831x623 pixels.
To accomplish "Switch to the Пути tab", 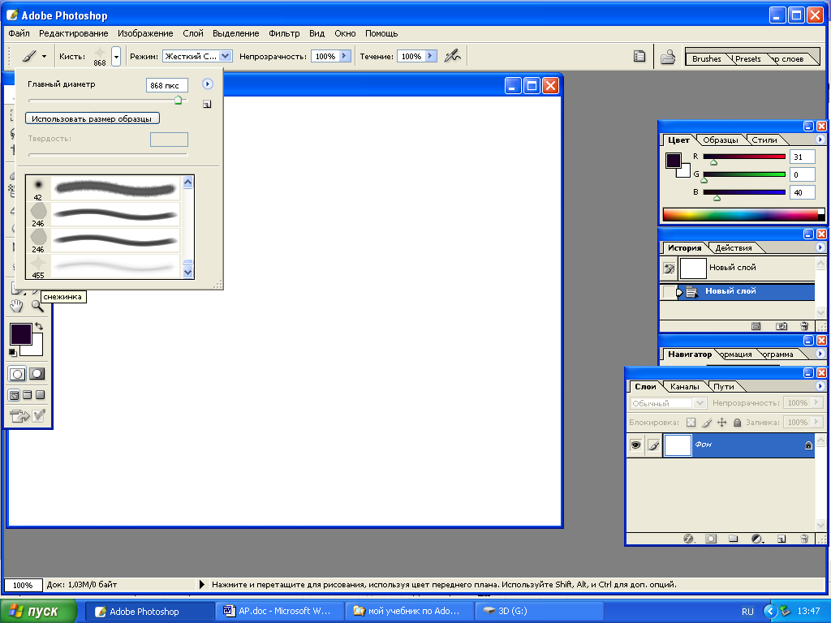I will point(723,387).
